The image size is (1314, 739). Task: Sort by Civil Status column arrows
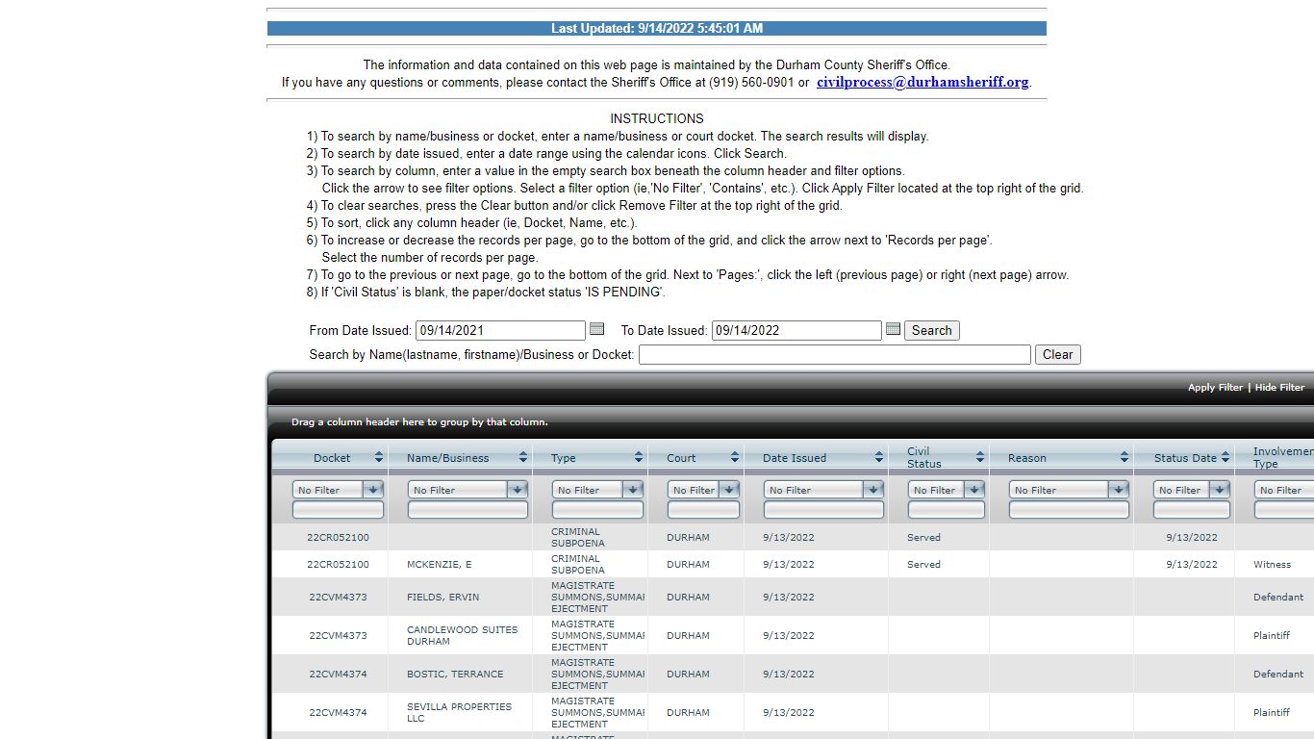point(980,457)
